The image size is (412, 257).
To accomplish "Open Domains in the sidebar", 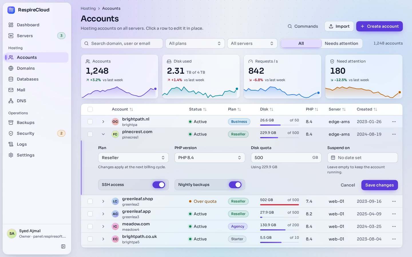I will (x=37, y=68).
